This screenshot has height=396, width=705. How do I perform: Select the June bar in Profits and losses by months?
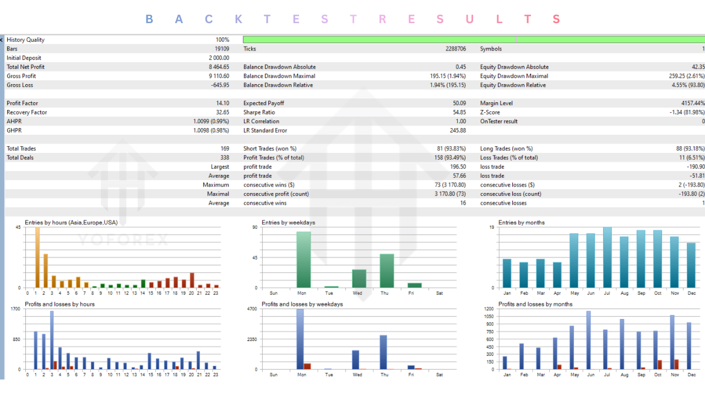[x=588, y=340]
